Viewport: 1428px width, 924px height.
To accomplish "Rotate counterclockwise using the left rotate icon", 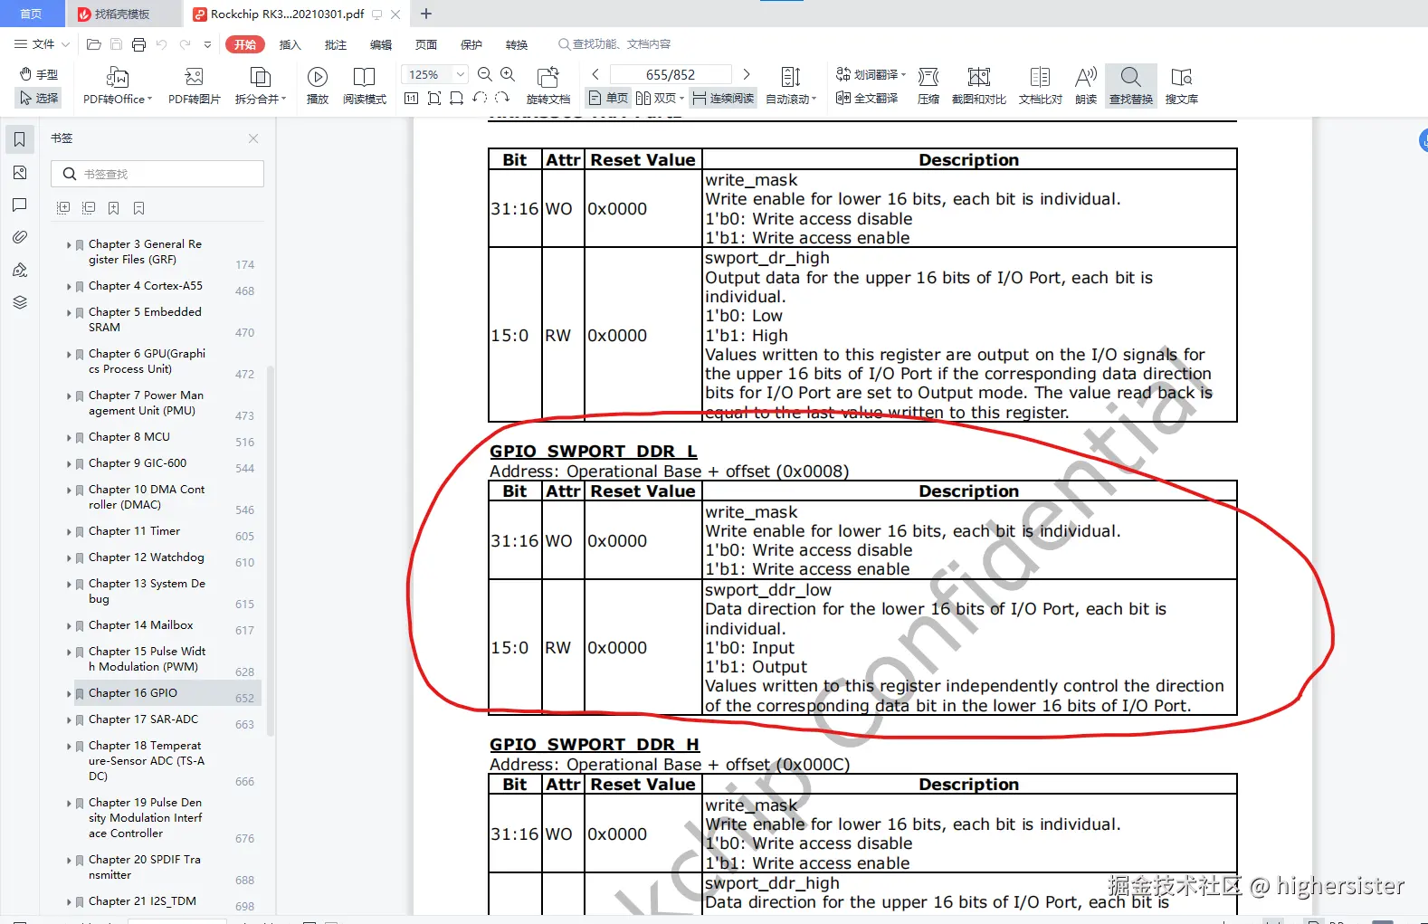I will (x=480, y=98).
